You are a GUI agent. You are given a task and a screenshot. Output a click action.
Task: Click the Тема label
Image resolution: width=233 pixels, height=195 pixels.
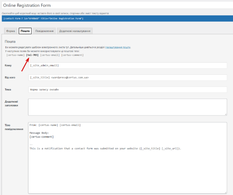(8, 90)
